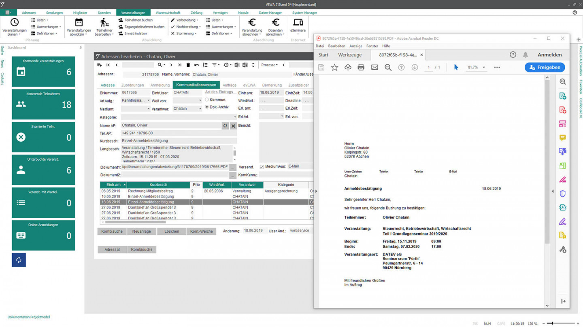Click the numbered list icon in address toolbar

point(205,65)
